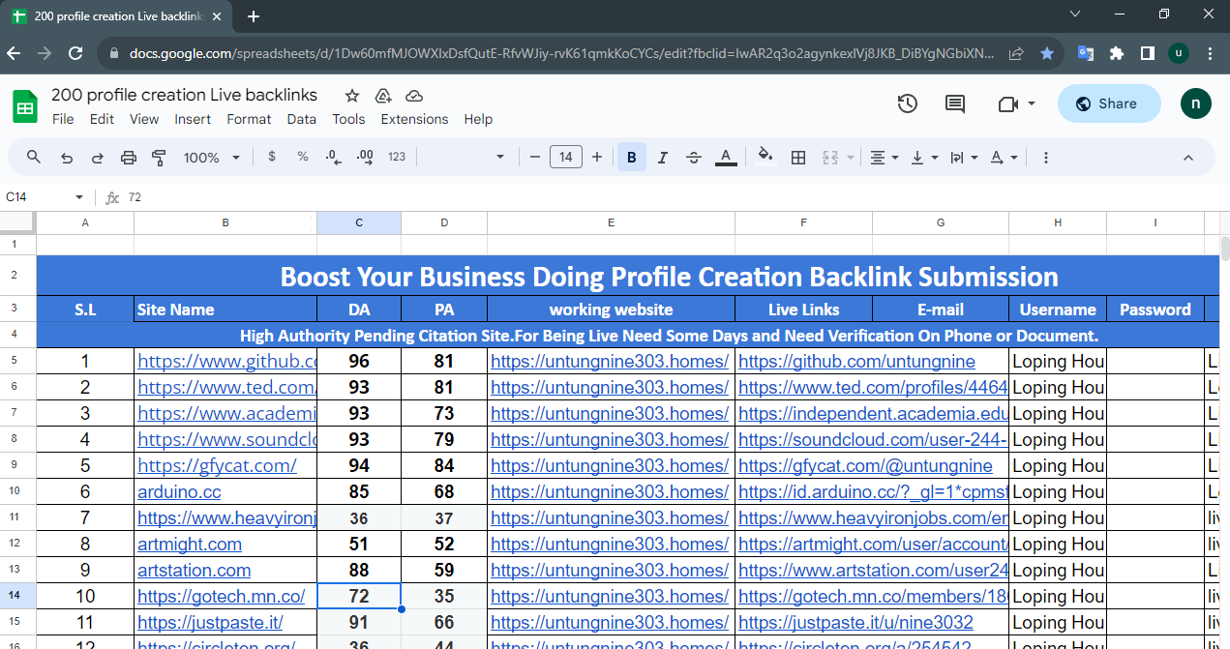Open the horizontal align dropdown
Image resolution: width=1230 pixels, height=649 pixels.
(x=884, y=157)
